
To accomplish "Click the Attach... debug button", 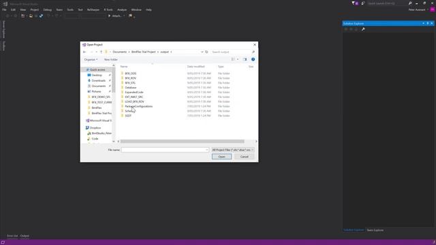I will [x=115, y=16].
